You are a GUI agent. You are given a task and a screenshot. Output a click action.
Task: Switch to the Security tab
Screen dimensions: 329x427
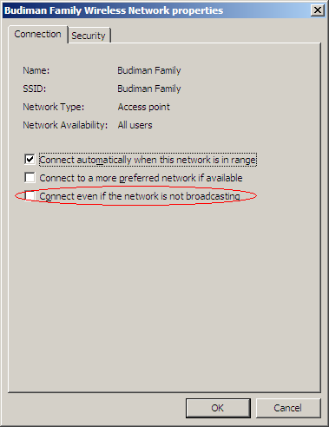point(89,36)
